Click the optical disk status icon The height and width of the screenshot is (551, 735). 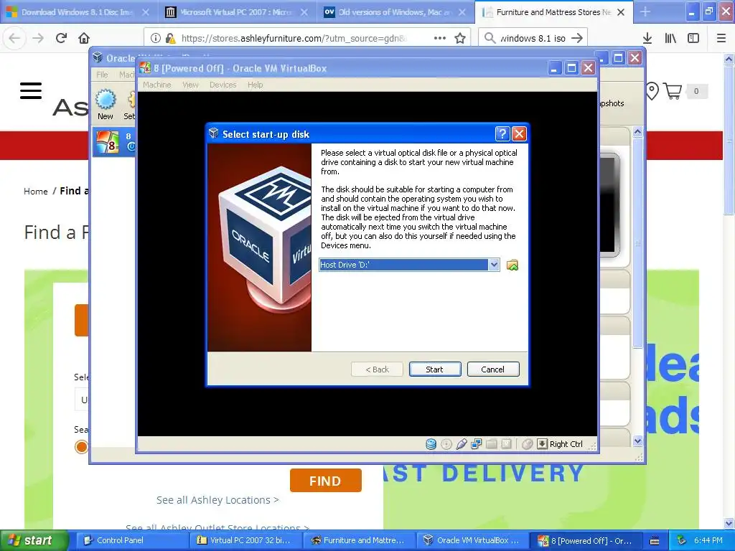click(x=446, y=443)
